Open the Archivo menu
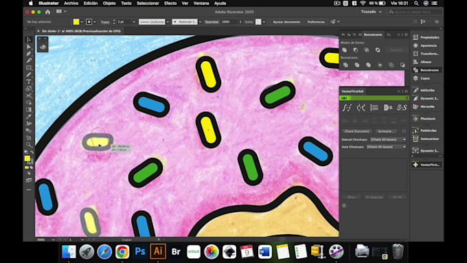The width and height of the screenshot is (467, 263). click(x=71, y=3)
